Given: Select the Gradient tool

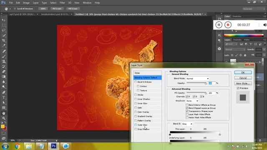Looking at the screenshot, I should point(4,77).
